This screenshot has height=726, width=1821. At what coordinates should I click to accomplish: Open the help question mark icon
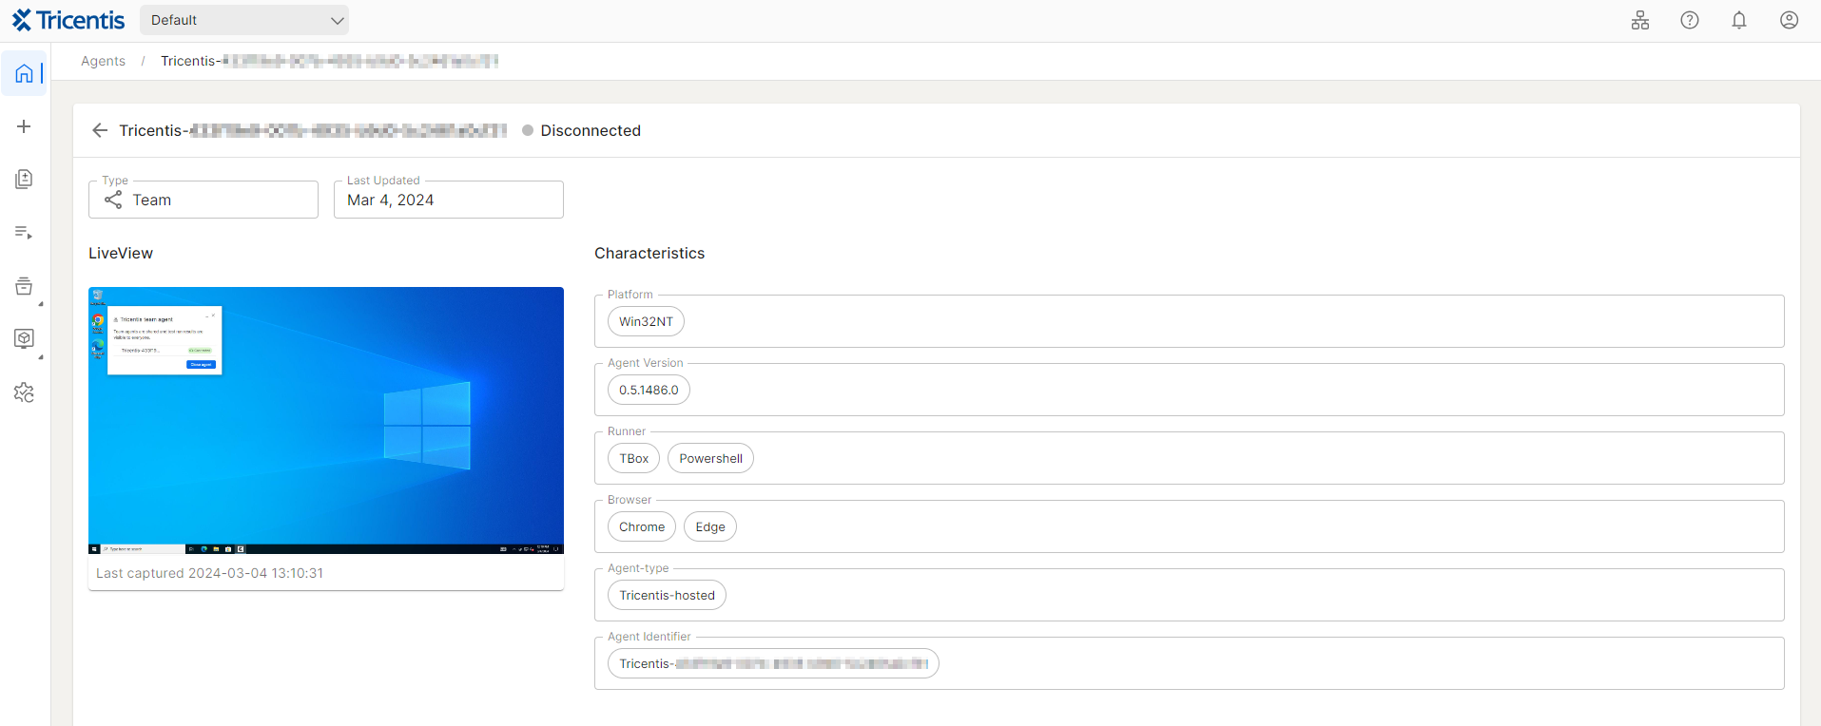pos(1690,20)
